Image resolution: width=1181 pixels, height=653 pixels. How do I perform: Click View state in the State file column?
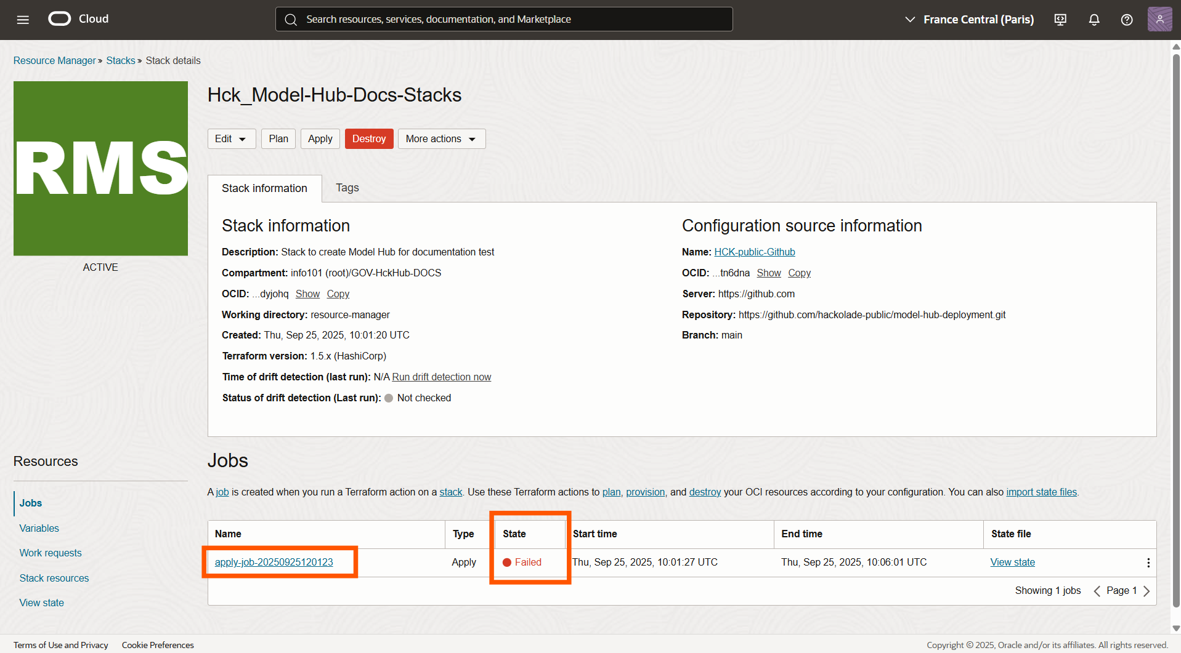[1012, 562]
